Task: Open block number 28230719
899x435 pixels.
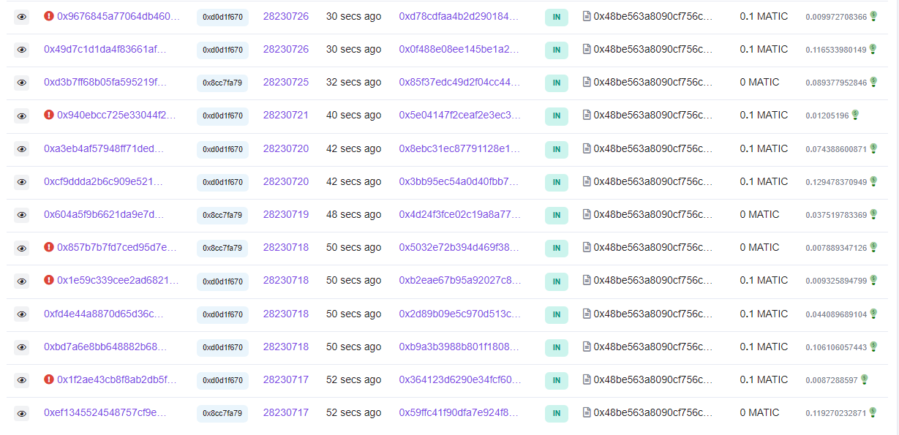Action: coord(286,214)
